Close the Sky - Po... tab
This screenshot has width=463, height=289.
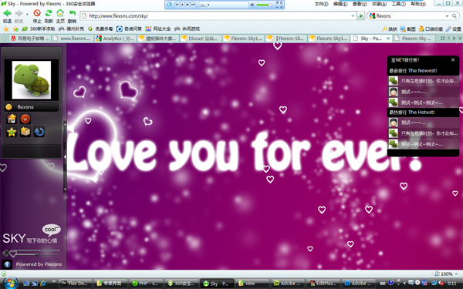point(388,39)
